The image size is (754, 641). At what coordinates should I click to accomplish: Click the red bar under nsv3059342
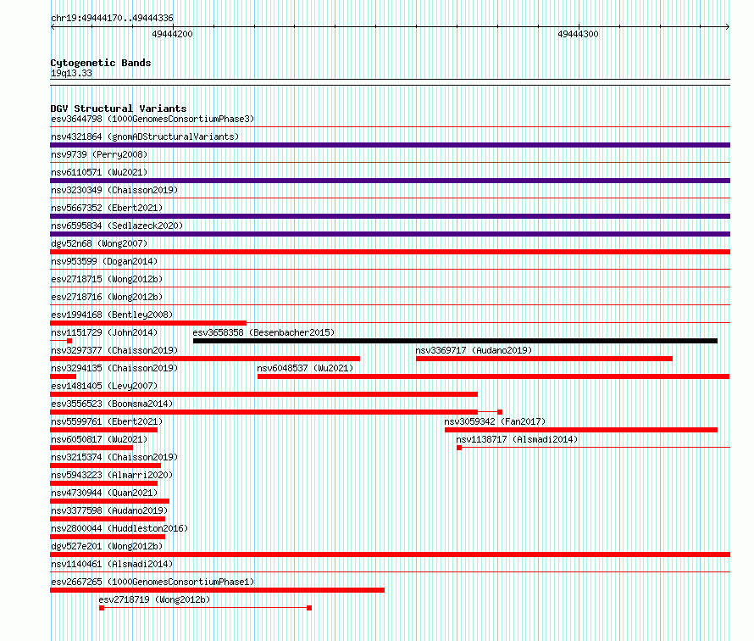(581, 430)
